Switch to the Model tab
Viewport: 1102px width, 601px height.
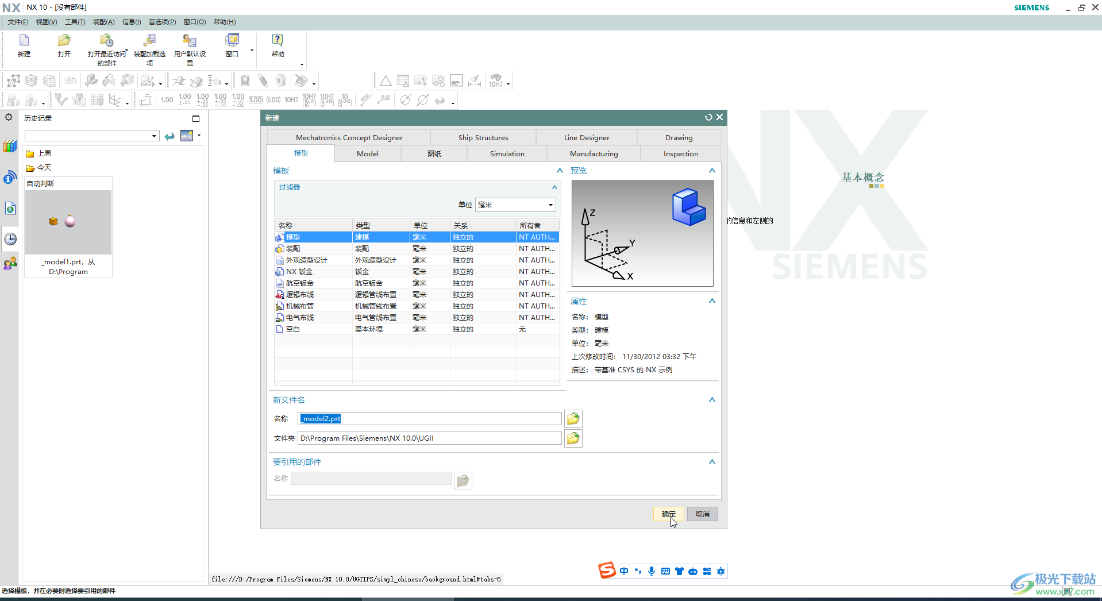368,153
